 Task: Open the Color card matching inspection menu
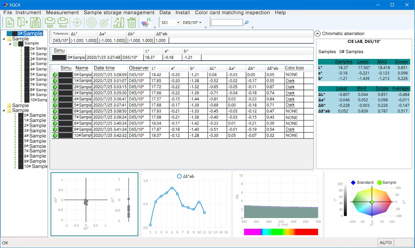click(232, 13)
